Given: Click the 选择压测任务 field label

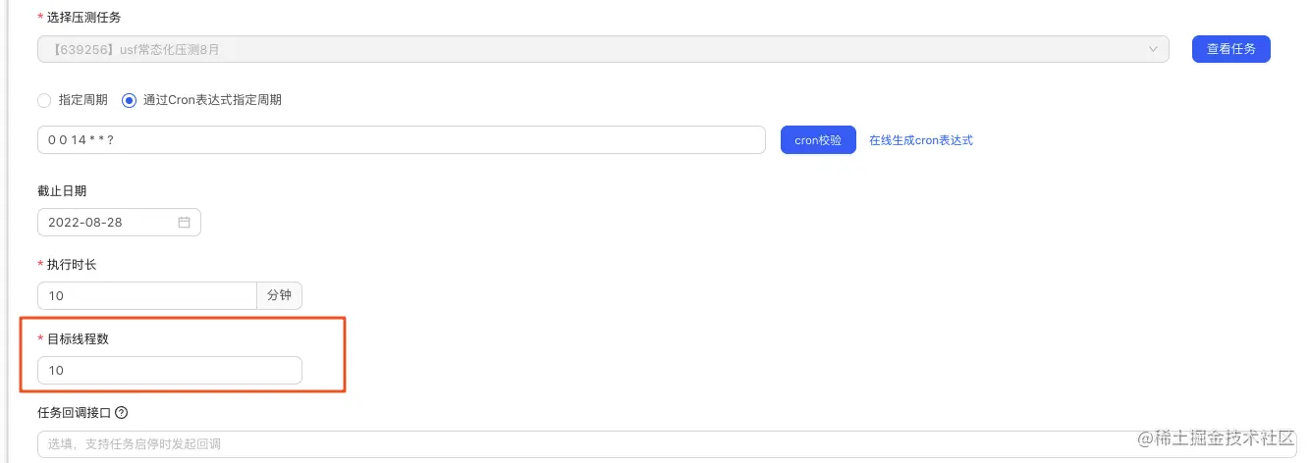Looking at the screenshot, I should tap(84, 18).
